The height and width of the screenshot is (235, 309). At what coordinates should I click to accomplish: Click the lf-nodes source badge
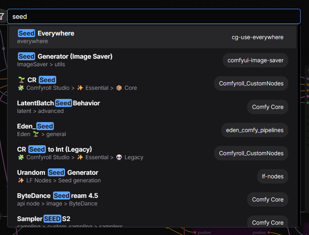pyautogui.click(x=272, y=176)
